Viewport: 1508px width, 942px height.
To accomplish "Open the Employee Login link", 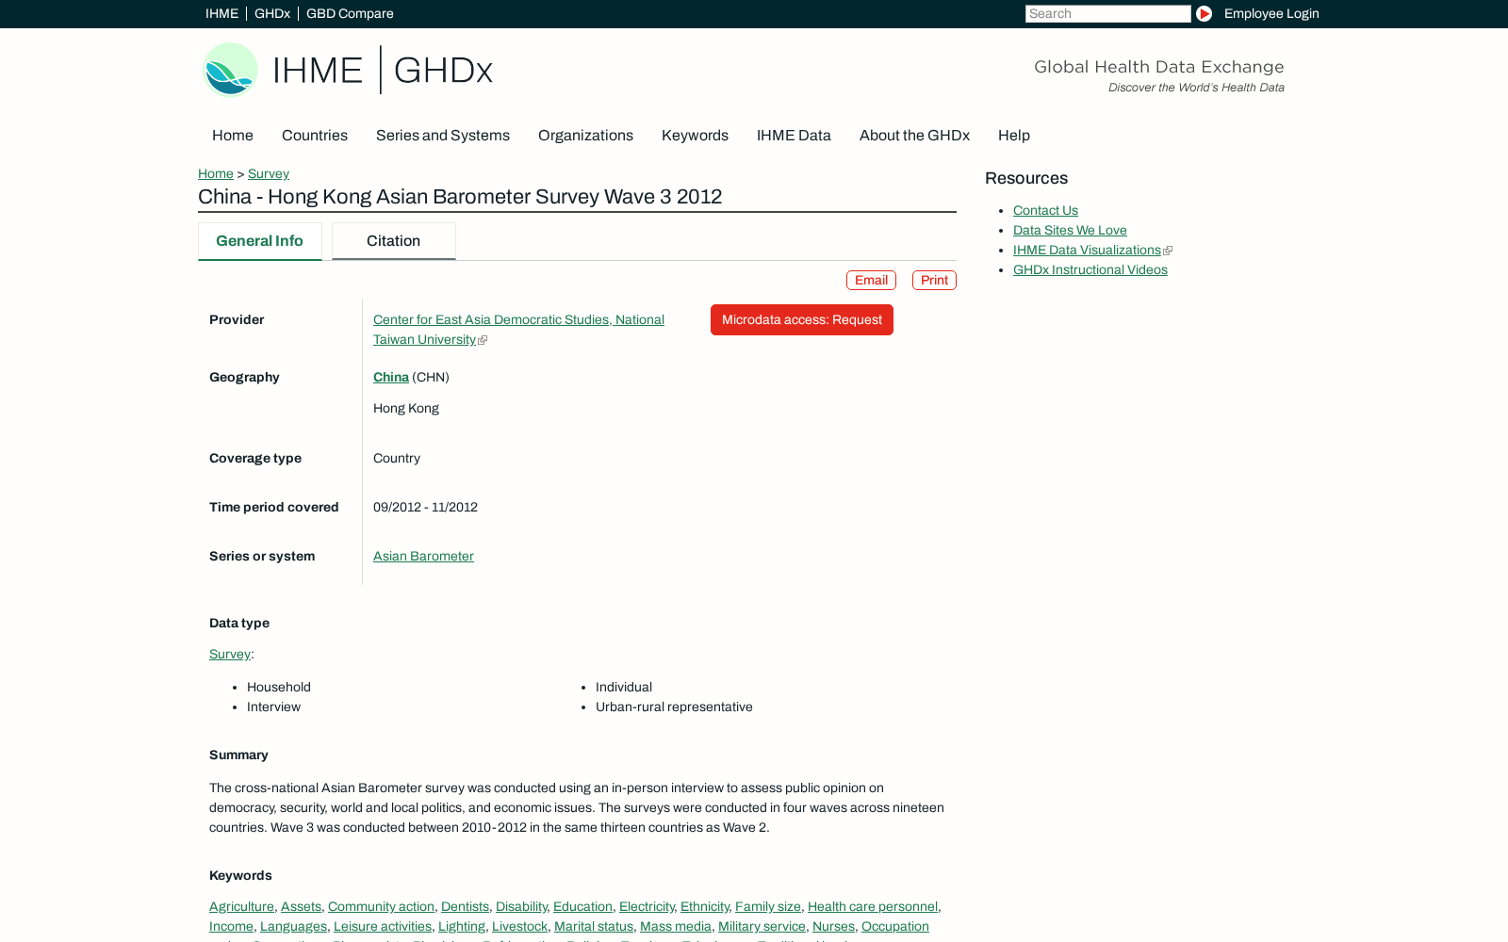I will [1271, 13].
